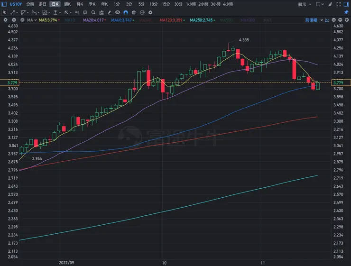This screenshot has width=351, height=266.
Task: Click the reset zoom equals icon
Action: click(334, 20)
